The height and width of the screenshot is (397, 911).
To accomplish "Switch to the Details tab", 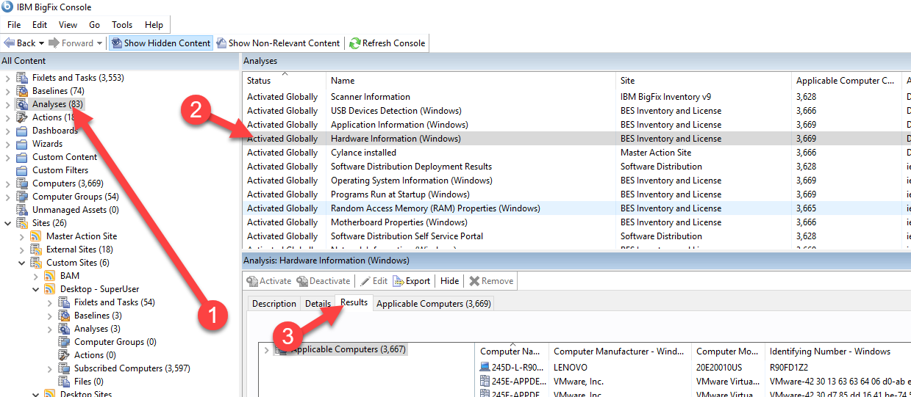I will tap(318, 304).
